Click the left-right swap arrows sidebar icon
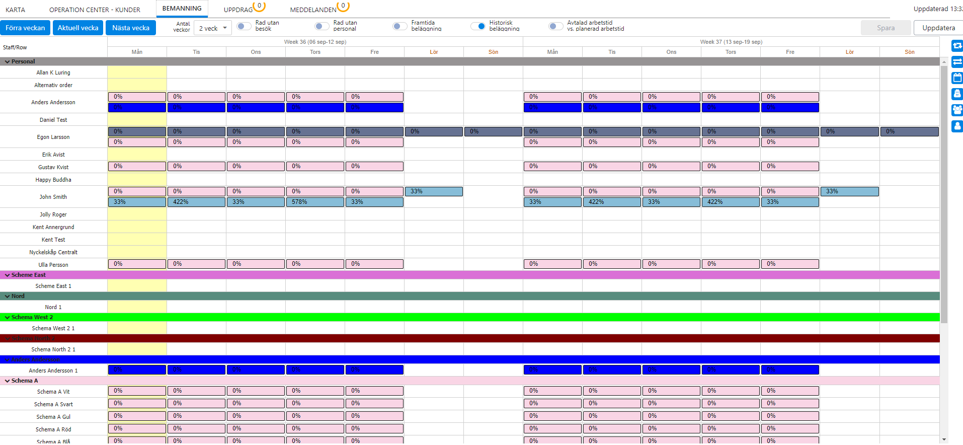This screenshot has height=445, width=963. 957,62
